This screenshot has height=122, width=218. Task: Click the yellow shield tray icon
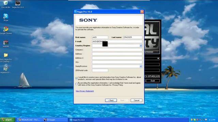click(191, 120)
